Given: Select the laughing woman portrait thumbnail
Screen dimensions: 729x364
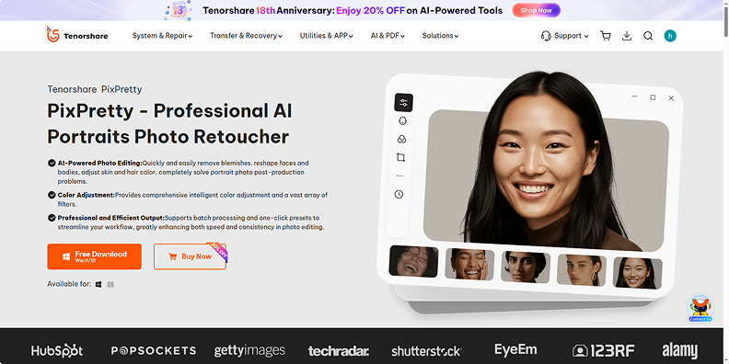Looking at the screenshot, I should (x=413, y=261).
